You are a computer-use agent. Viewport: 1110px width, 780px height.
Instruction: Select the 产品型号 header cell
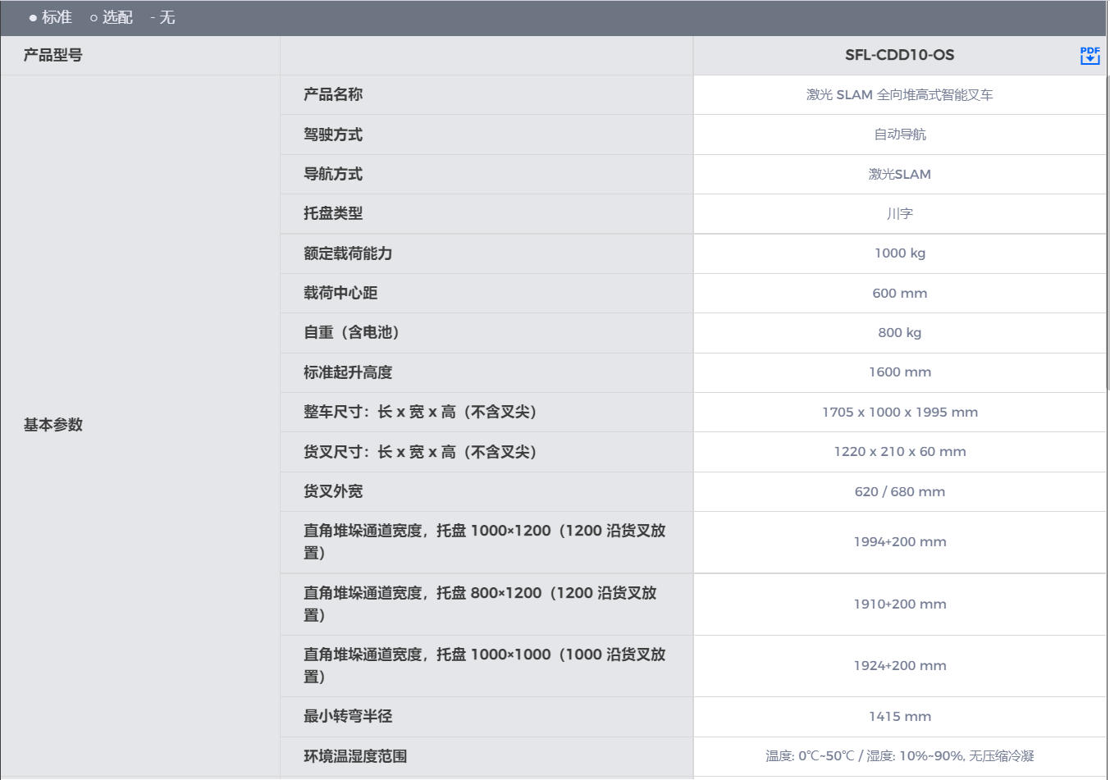coord(53,55)
